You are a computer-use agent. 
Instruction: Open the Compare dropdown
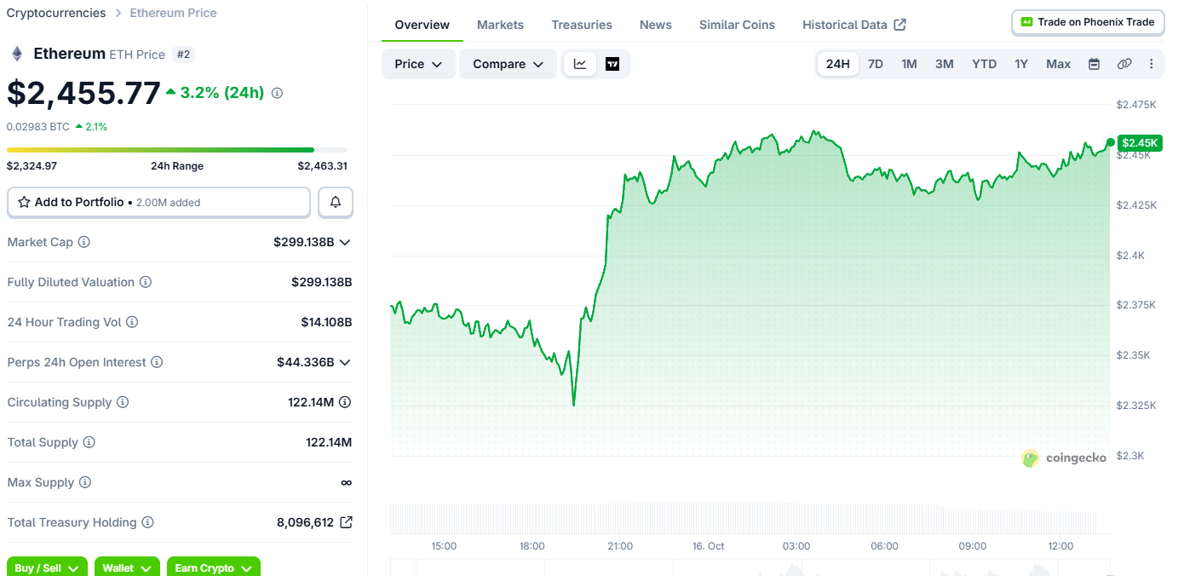coord(509,64)
